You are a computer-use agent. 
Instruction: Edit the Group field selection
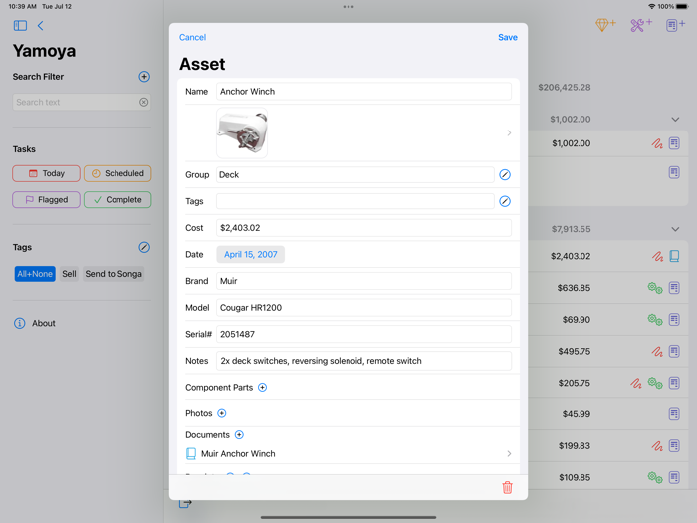(x=505, y=174)
